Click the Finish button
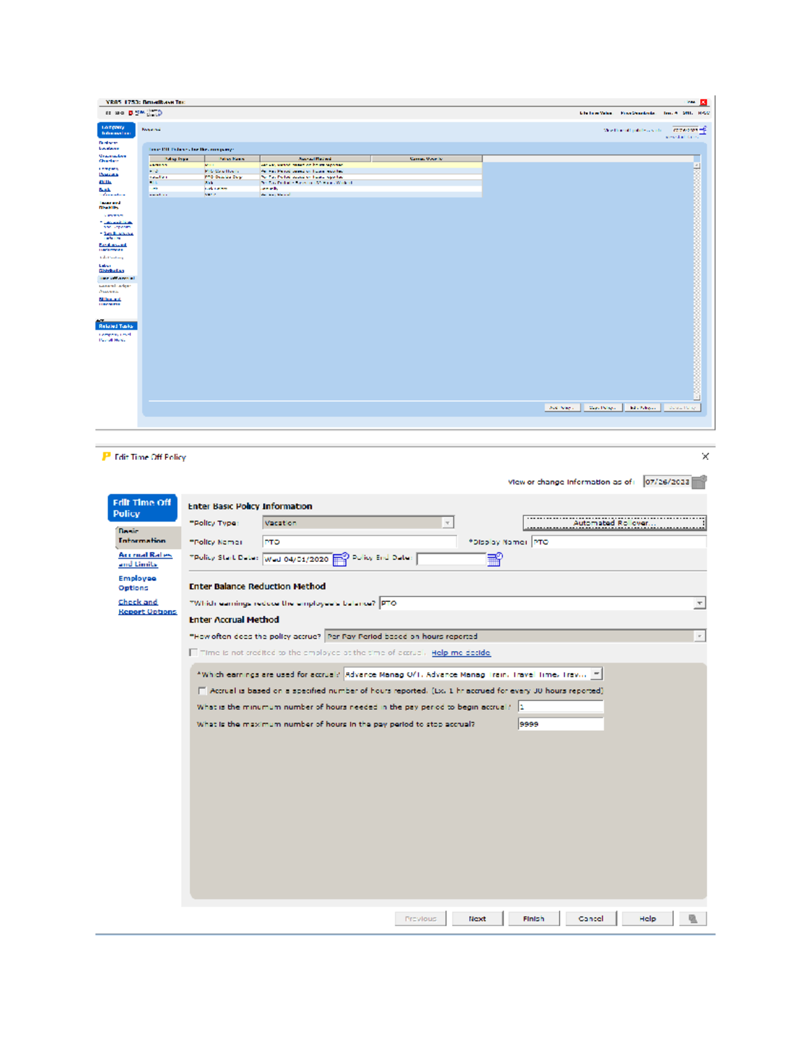 pyautogui.click(x=533, y=919)
